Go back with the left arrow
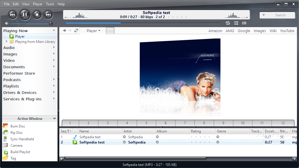The width and height of the screenshot is (299, 168). (x=65, y=30)
